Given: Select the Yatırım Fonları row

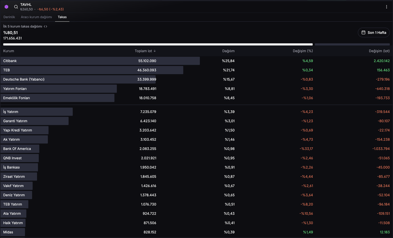Looking at the screenshot, I should 196,88.
